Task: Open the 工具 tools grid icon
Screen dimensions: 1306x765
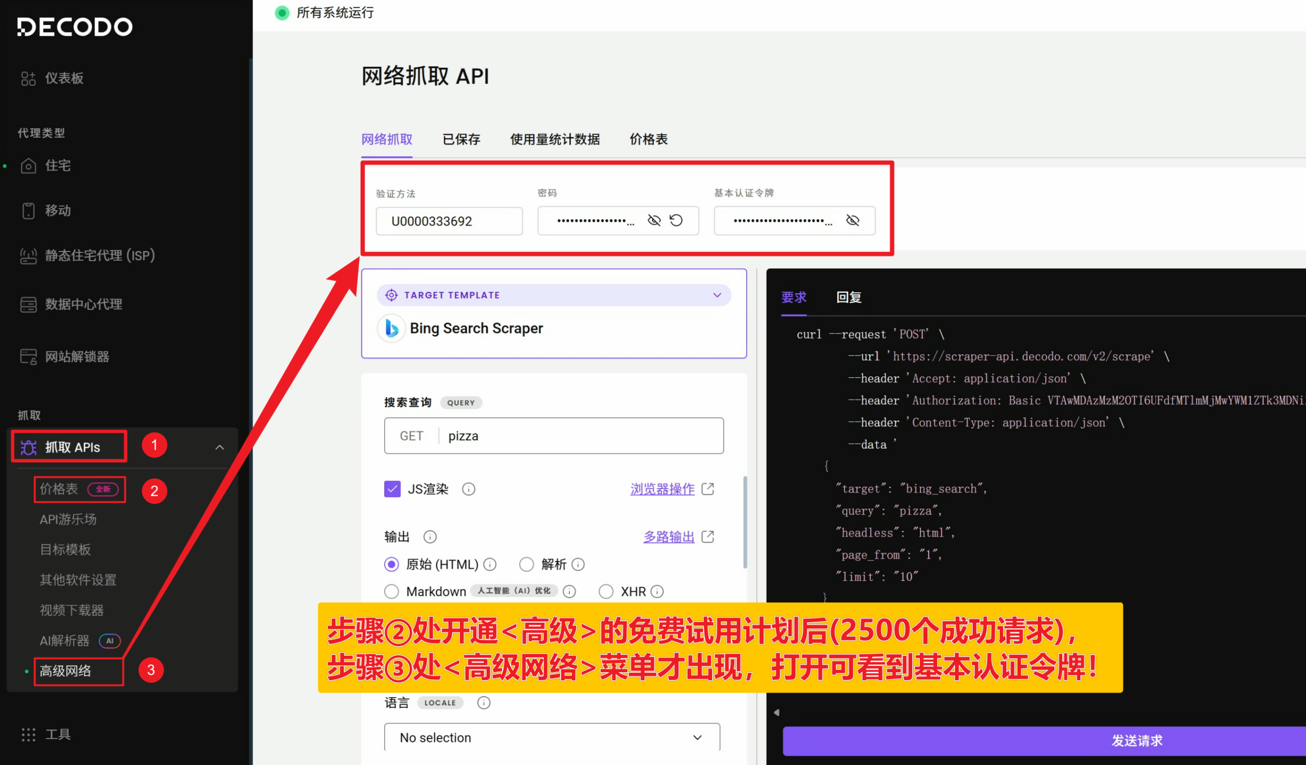Action: coord(28,734)
